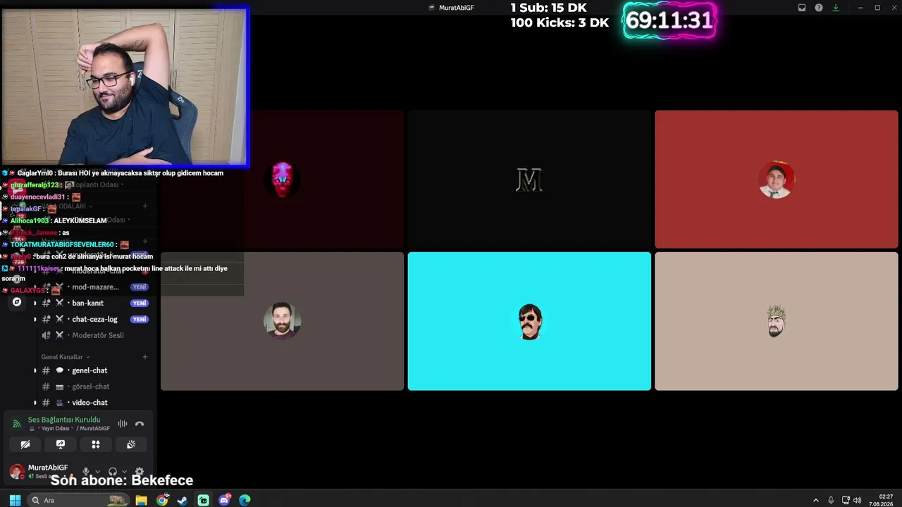Open the activities launcher button
902x507 pixels.
96,444
